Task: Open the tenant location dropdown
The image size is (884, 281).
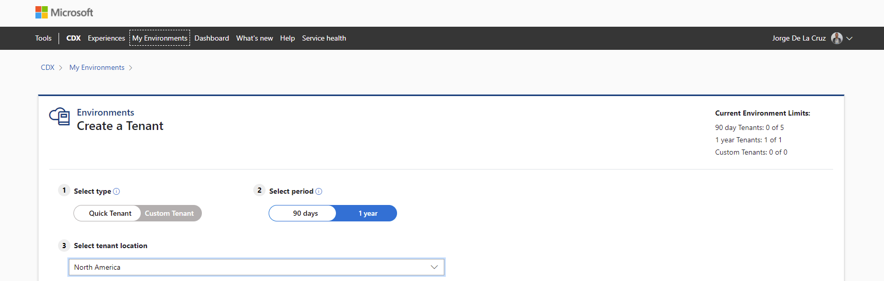Action: pos(256,267)
